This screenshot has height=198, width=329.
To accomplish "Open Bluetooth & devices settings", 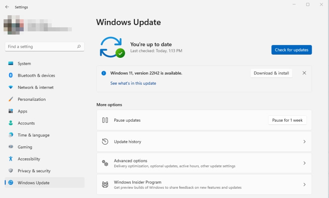I will pyautogui.click(x=45, y=76).
